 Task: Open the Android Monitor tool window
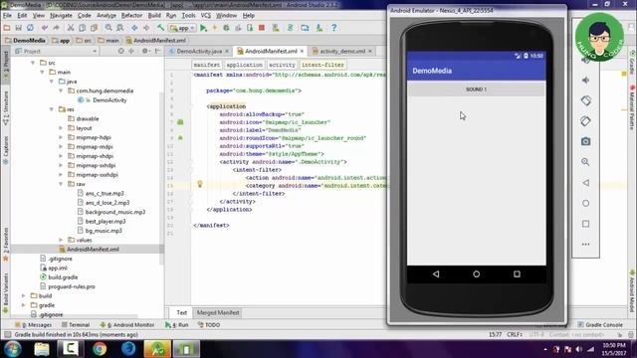[127, 325]
